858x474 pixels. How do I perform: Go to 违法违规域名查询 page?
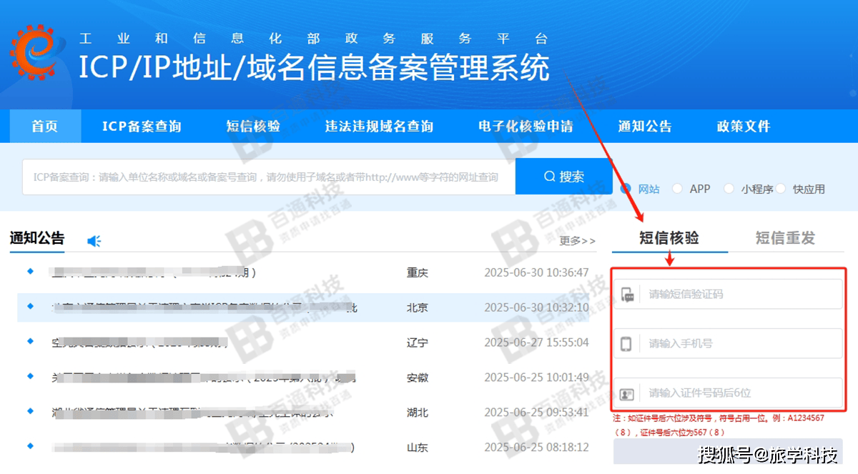click(x=379, y=127)
